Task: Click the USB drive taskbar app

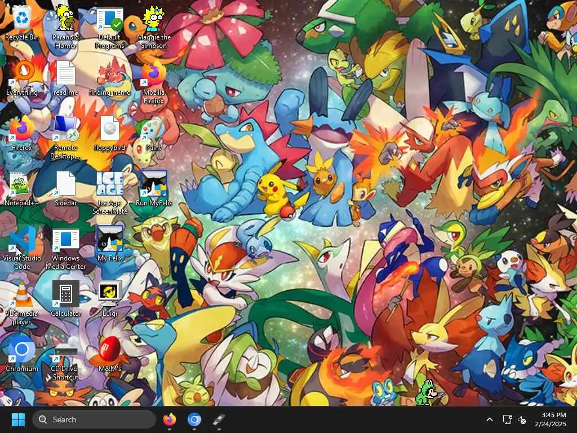Action: pos(219,419)
